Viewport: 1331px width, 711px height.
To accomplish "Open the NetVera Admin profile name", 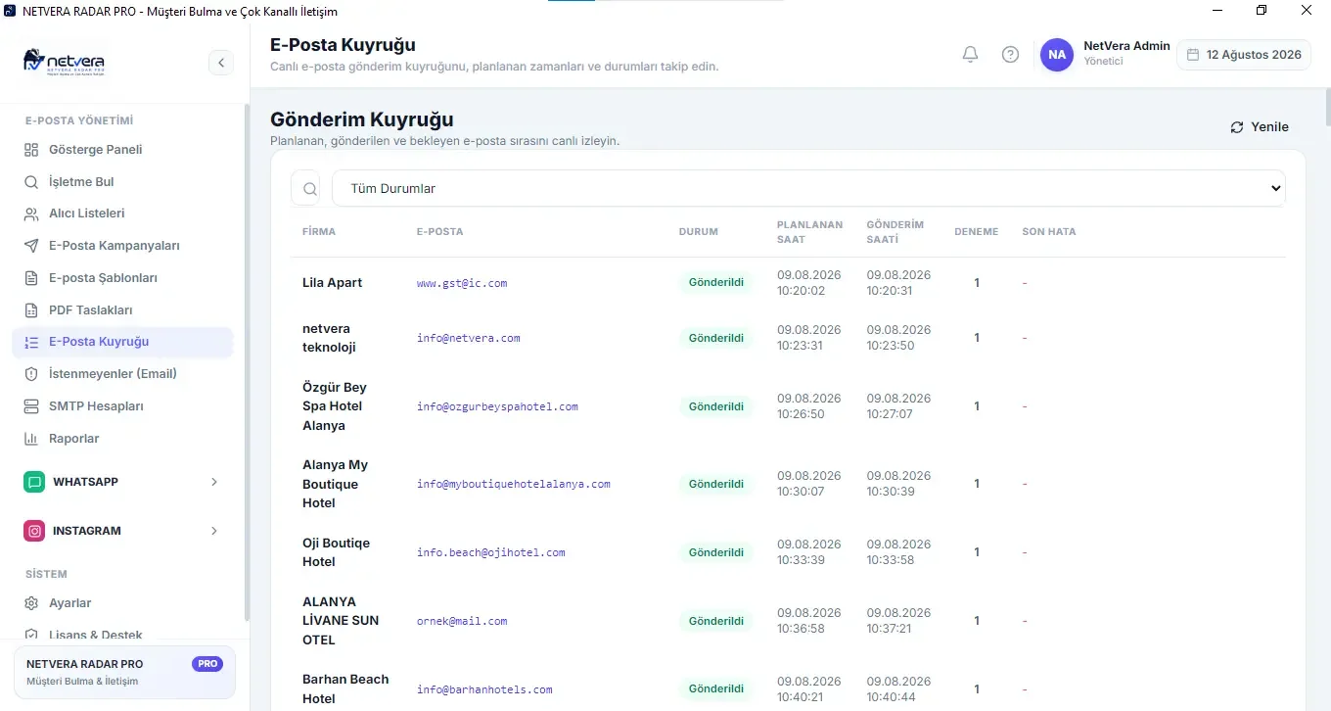I will coord(1126,46).
